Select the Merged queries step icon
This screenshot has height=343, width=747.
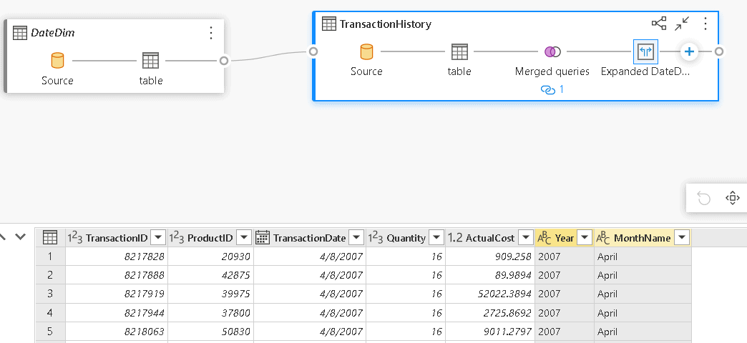coord(552,51)
